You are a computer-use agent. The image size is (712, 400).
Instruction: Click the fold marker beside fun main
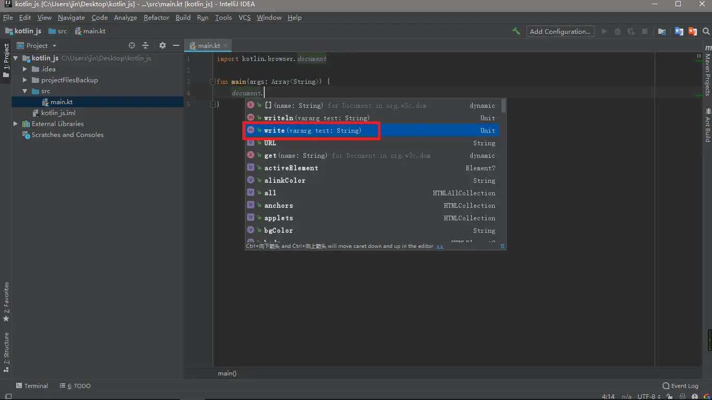click(x=213, y=82)
